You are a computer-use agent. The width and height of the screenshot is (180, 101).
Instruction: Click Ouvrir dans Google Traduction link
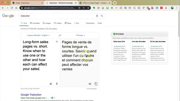click(30, 89)
